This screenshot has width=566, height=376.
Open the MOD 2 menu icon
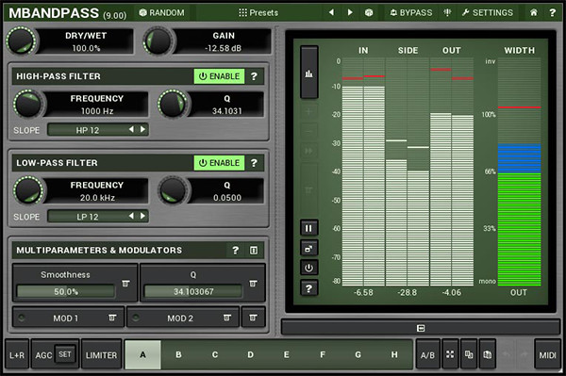pyautogui.click(x=227, y=318)
